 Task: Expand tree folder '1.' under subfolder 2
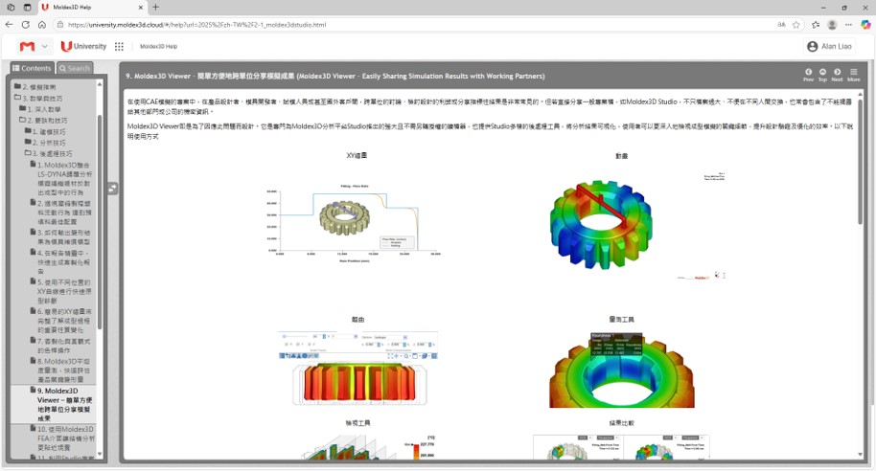tap(28, 131)
